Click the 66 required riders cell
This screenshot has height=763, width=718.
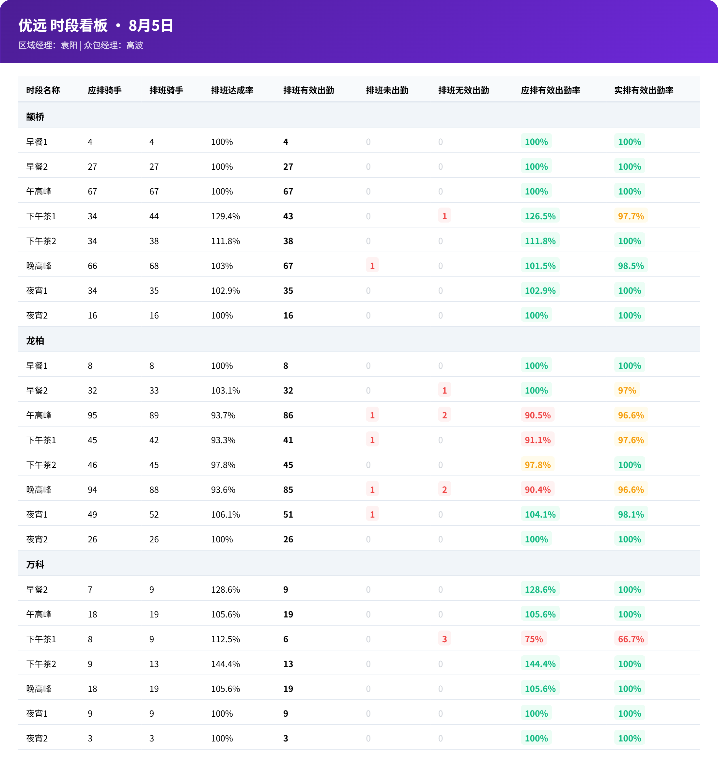tap(92, 266)
